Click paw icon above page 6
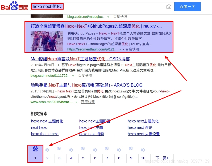212x166 pixels. pos(95,150)
